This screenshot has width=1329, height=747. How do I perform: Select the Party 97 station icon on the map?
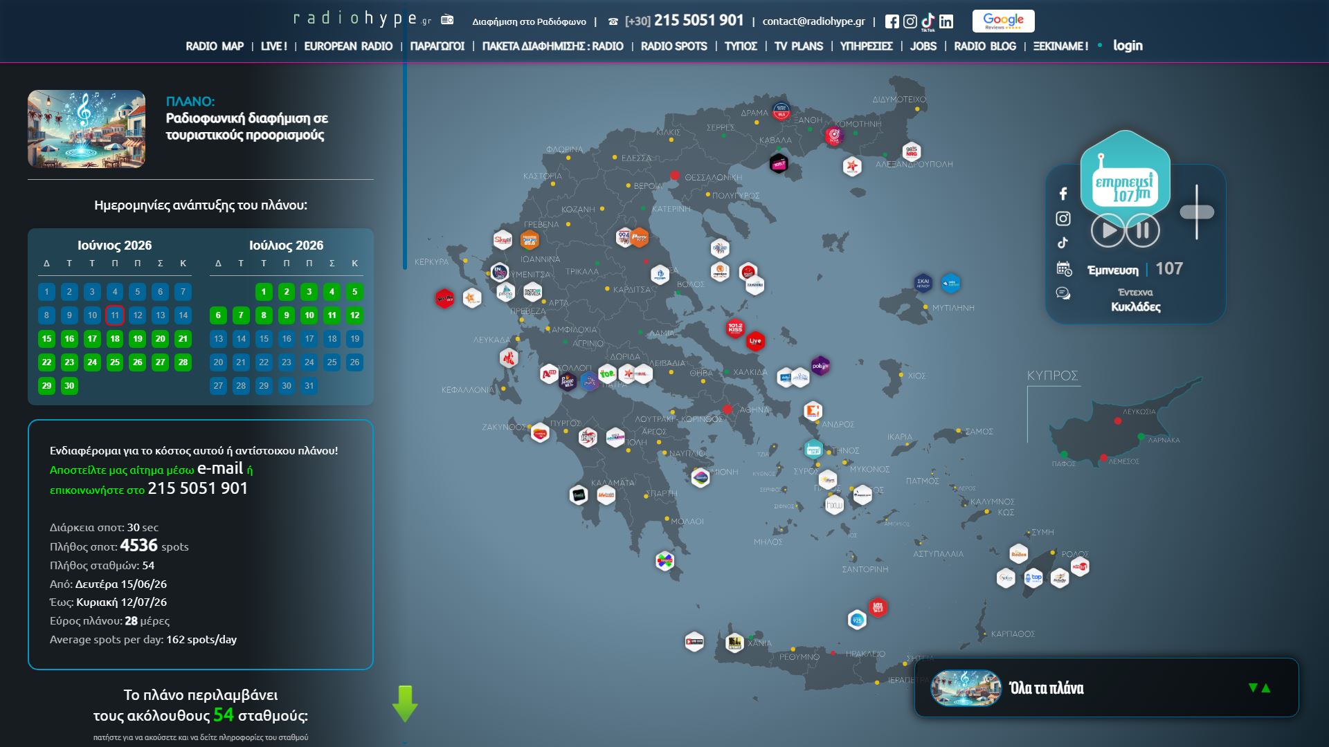pyautogui.click(x=640, y=237)
